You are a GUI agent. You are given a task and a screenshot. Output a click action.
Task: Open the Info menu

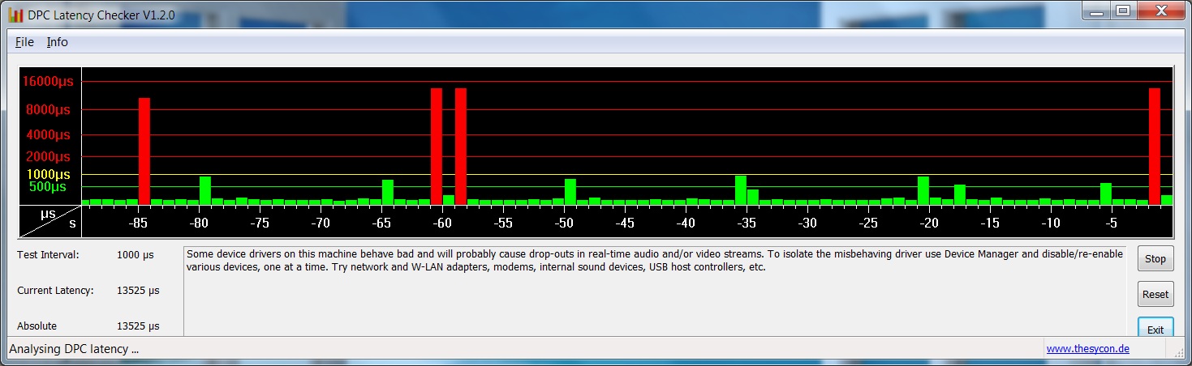tap(57, 42)
